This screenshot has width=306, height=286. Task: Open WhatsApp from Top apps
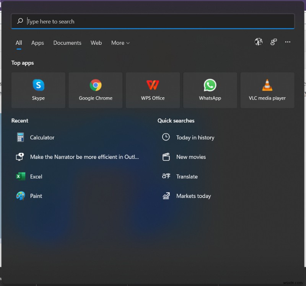click(210, 90)
